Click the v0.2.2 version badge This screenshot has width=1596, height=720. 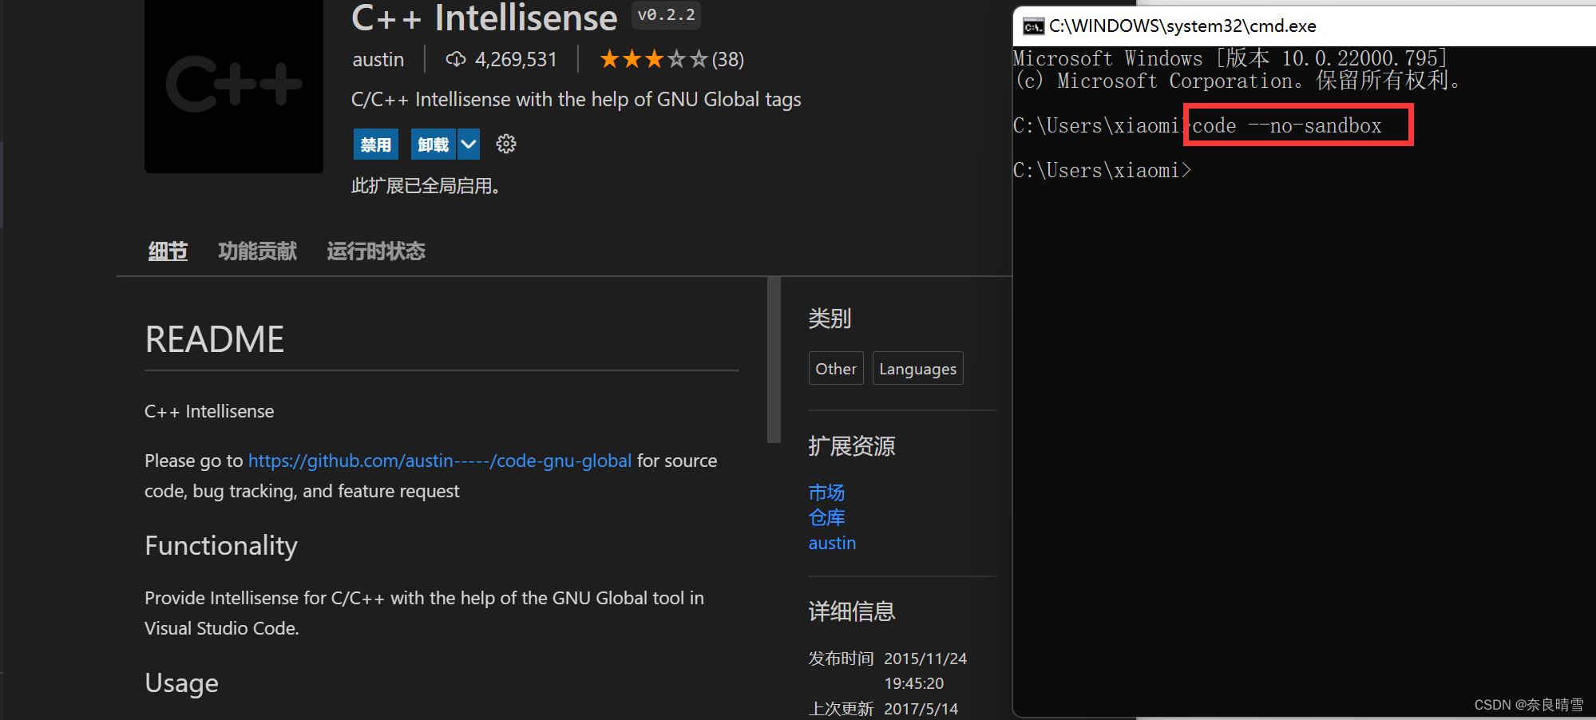pos(665,14)
